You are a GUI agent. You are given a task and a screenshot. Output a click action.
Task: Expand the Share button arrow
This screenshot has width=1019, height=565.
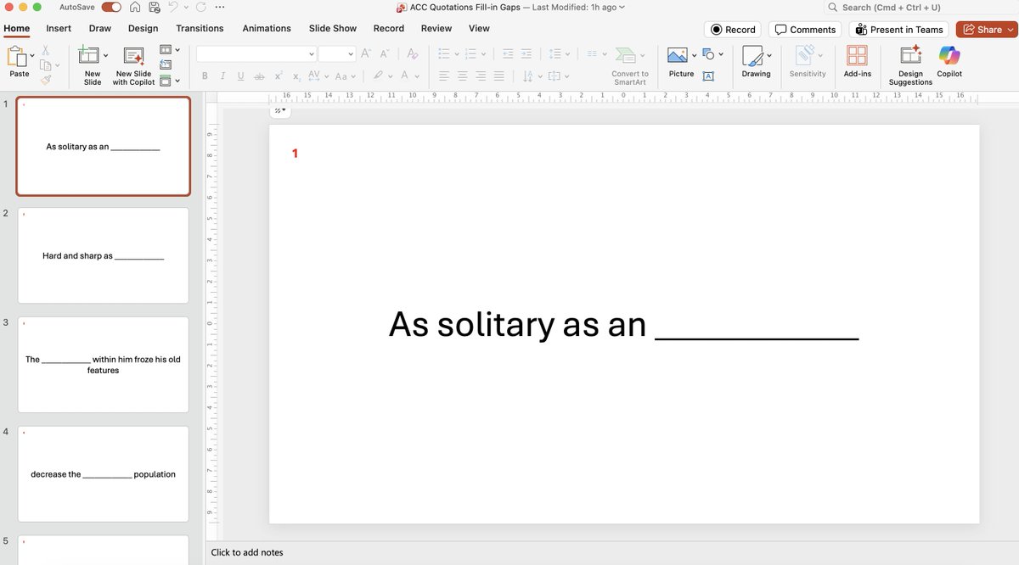click(x=1011, y=29)
